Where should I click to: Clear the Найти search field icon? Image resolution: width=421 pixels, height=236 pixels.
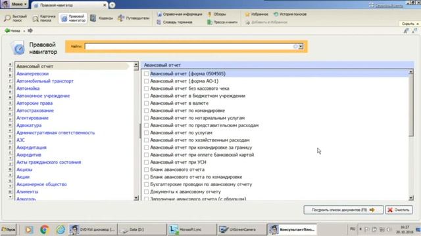point(295,47)
